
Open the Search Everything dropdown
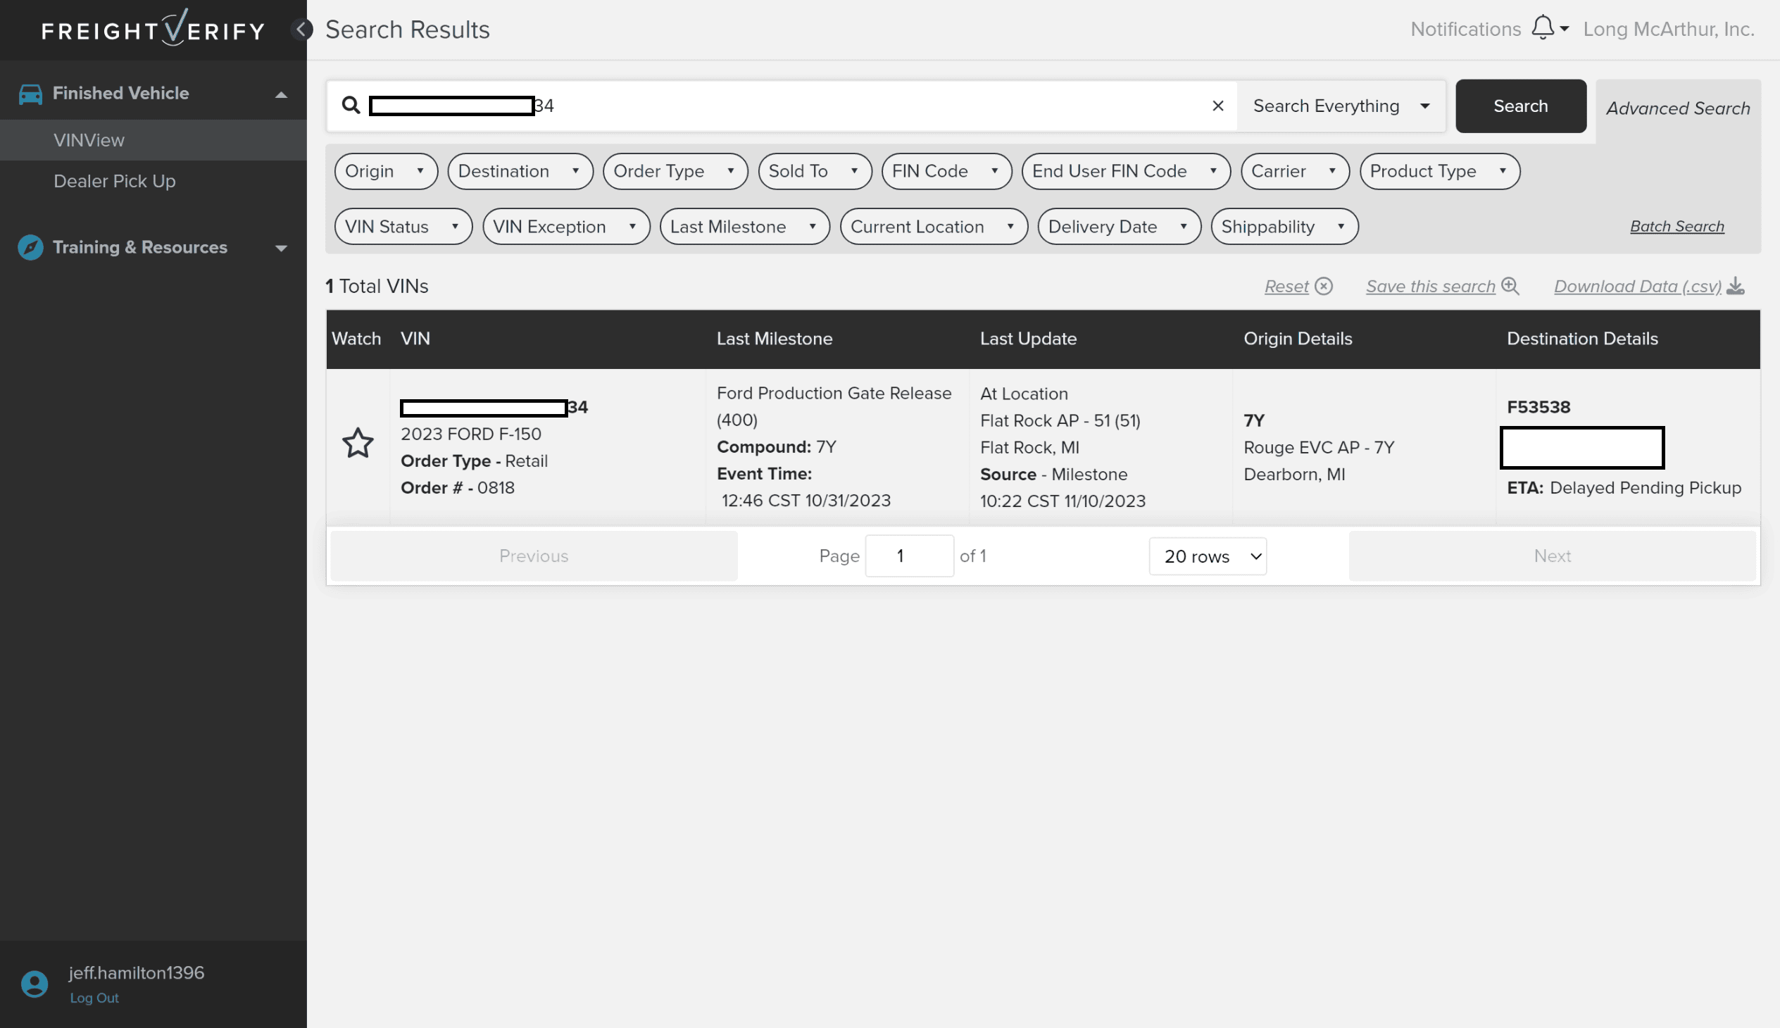tap(1340, 106)
